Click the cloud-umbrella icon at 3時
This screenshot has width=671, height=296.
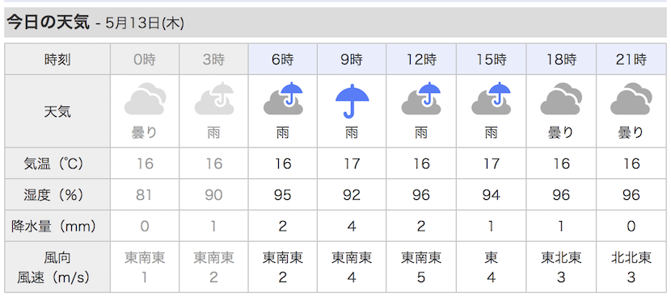point(214,99)
